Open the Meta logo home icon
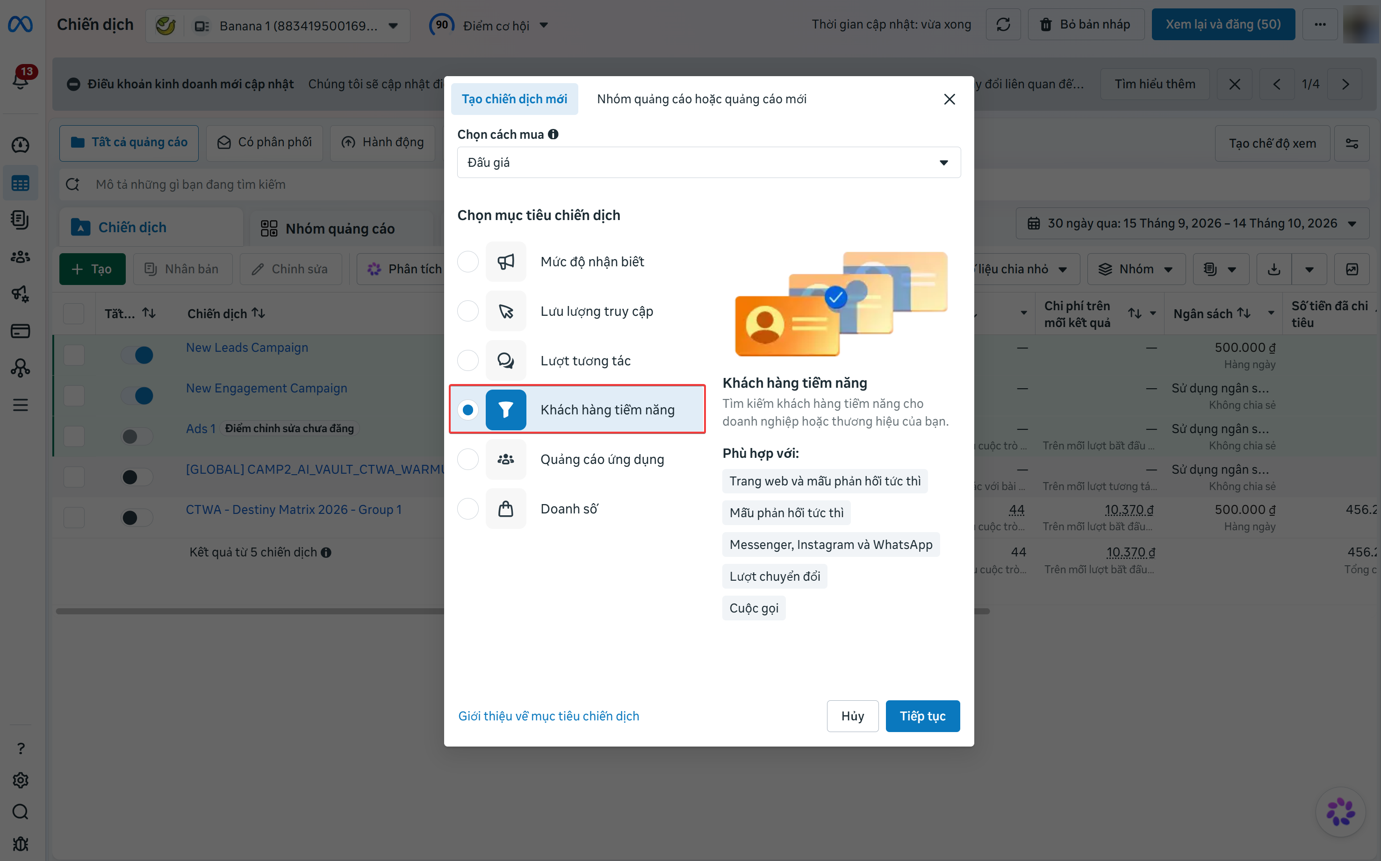The height and width of the screenshot is (861, 1381). pos(21,24)
